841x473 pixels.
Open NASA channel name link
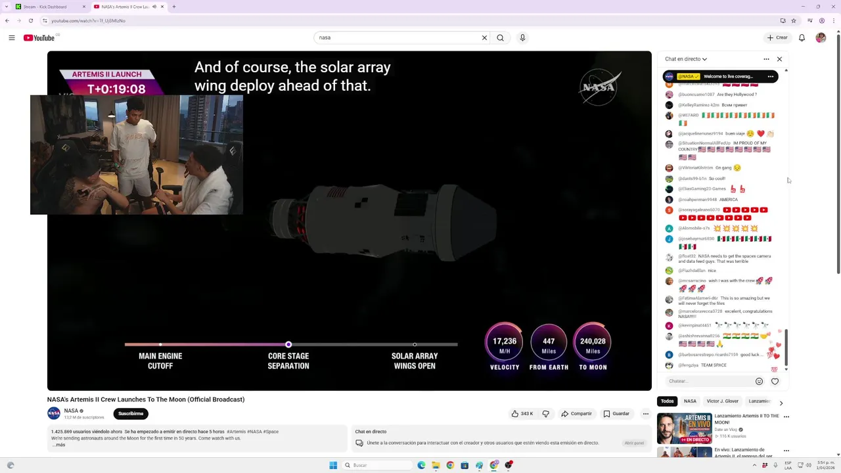[x=71, y=411]
